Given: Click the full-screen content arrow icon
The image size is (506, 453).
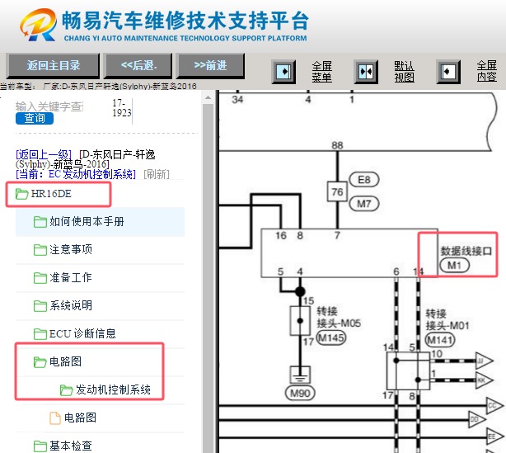Looking at the screenshot, I should coord(448,72).
